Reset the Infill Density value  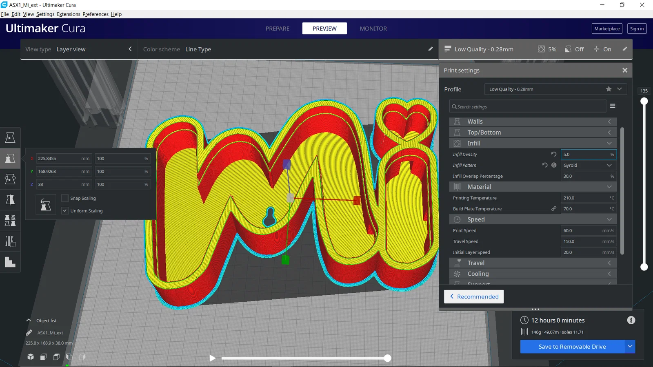554,154
